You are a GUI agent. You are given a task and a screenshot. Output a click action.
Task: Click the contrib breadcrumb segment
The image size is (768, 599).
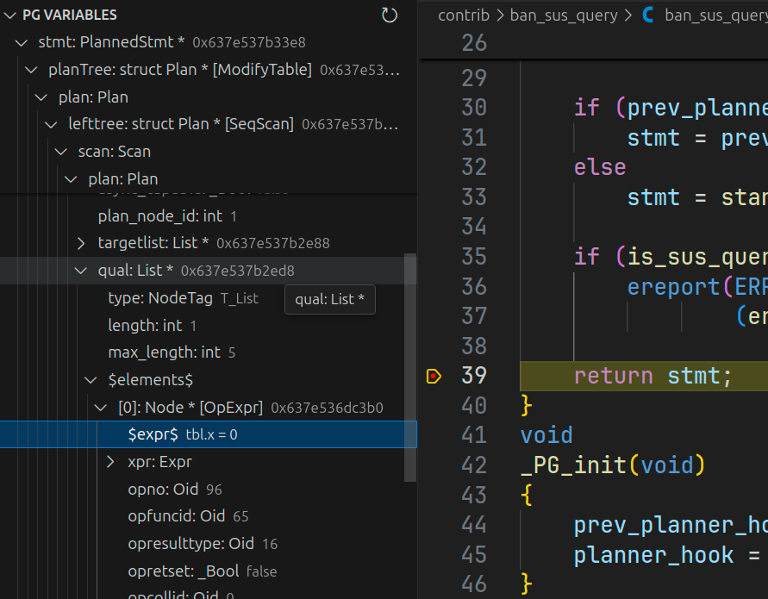click(x=464, y=15)
